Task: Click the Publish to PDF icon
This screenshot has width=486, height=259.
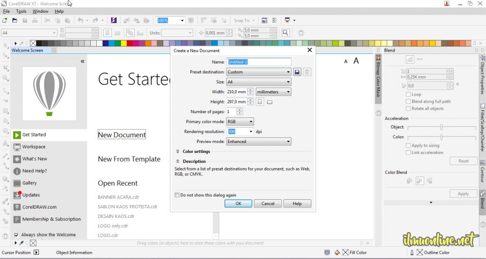Action: 146,20
